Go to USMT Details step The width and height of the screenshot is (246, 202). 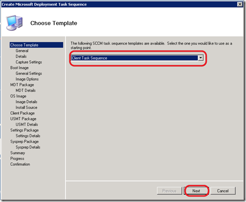(x=27, y=124)
